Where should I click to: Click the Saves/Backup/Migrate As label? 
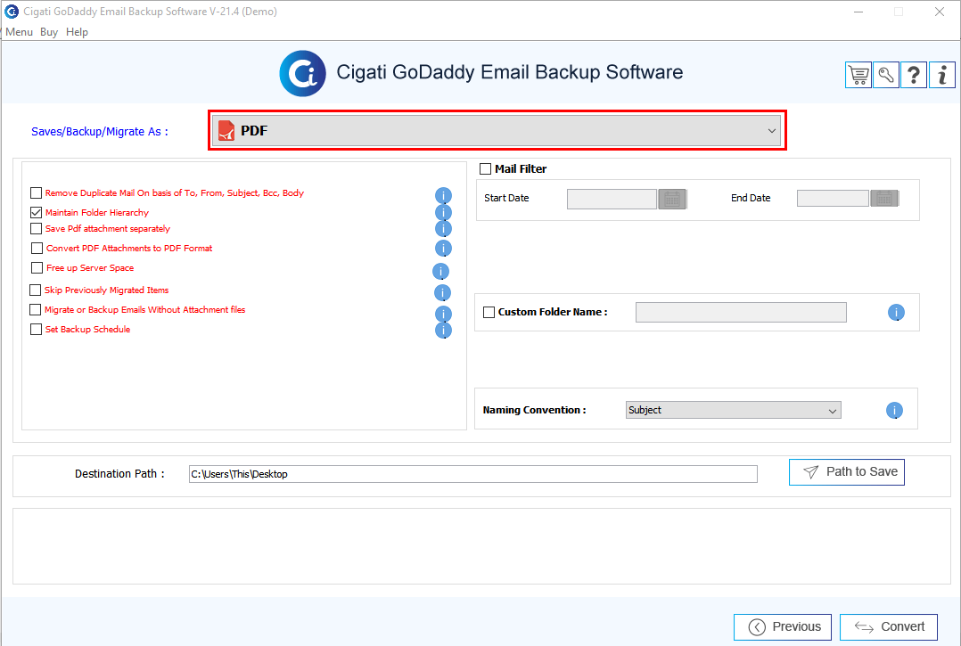pos(99,132)
